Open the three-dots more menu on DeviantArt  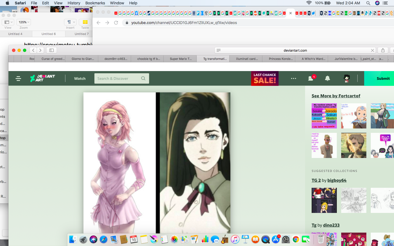coord(294,78)
